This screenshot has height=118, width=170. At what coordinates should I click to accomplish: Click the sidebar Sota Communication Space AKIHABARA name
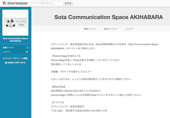point(15,39)
